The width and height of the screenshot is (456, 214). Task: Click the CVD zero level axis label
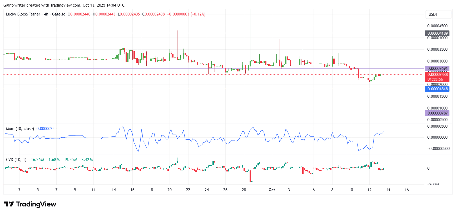point(428,168)
